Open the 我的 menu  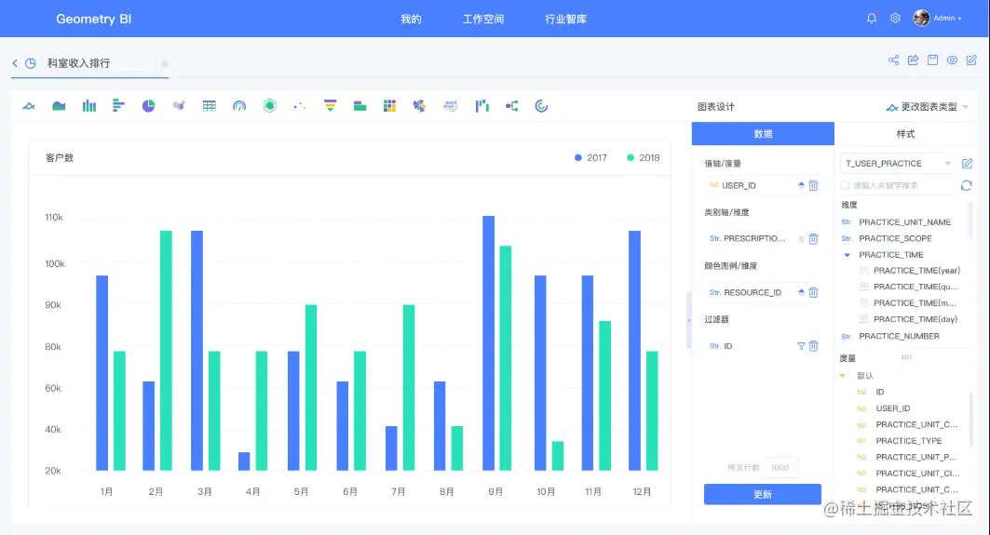click(x=411, y=19)
